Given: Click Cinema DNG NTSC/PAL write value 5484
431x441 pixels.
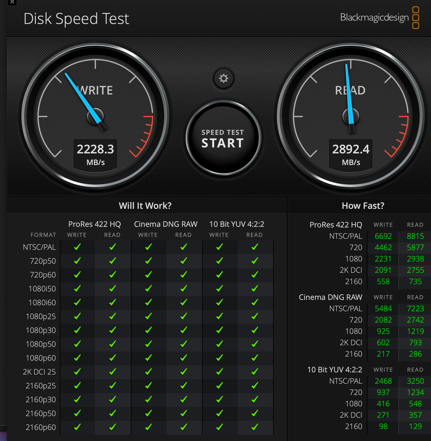Looking at the screenshot, I should pyautogui.click(x=383, y=309).
